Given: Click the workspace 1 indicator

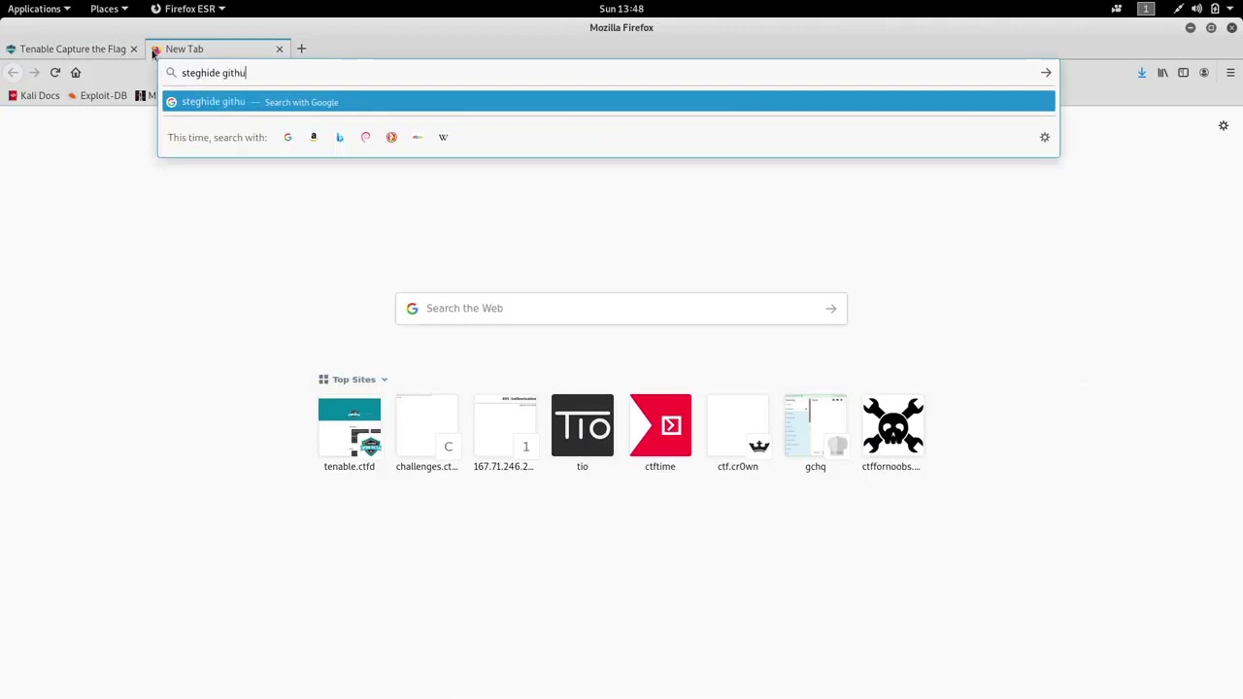Looking at the screenshot, I should 1146,9.
